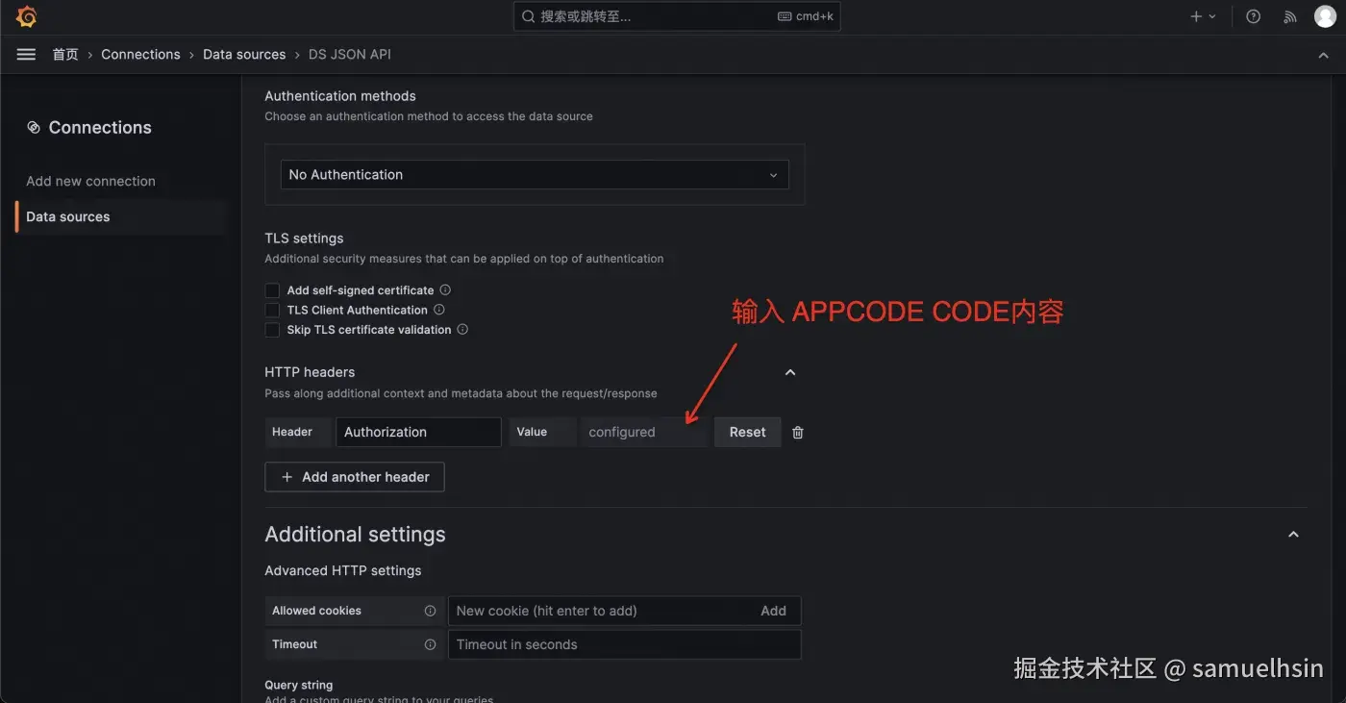This screenshot has width=1346, height=703.
Task: Open the hamburger navigation menu
Action: [x=26, y=55]
